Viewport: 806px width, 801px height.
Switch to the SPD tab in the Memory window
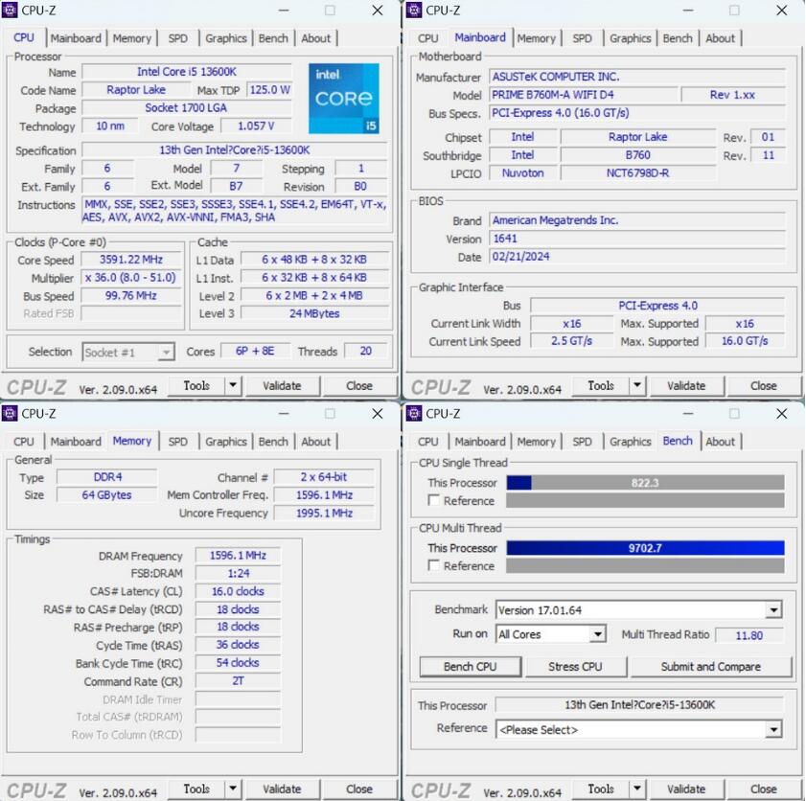[178, 442]
